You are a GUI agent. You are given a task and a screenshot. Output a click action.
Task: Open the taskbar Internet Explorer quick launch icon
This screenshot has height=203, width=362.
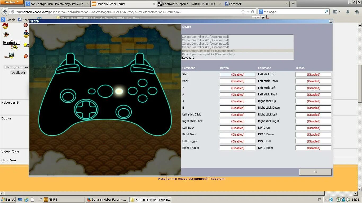coord(26,200)
